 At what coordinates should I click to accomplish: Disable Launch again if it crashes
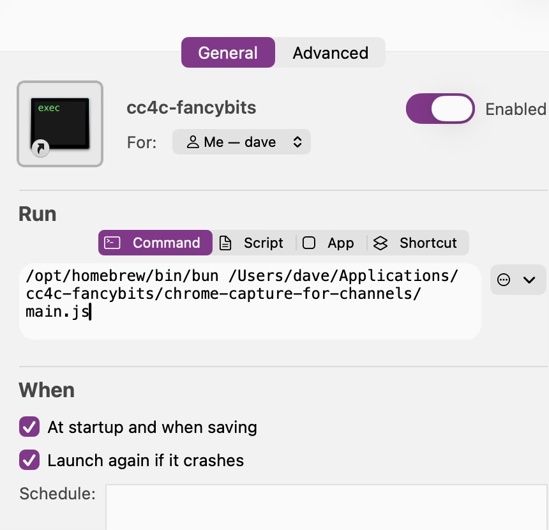29,460
